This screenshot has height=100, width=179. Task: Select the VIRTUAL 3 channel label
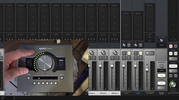tap(103, 93)
